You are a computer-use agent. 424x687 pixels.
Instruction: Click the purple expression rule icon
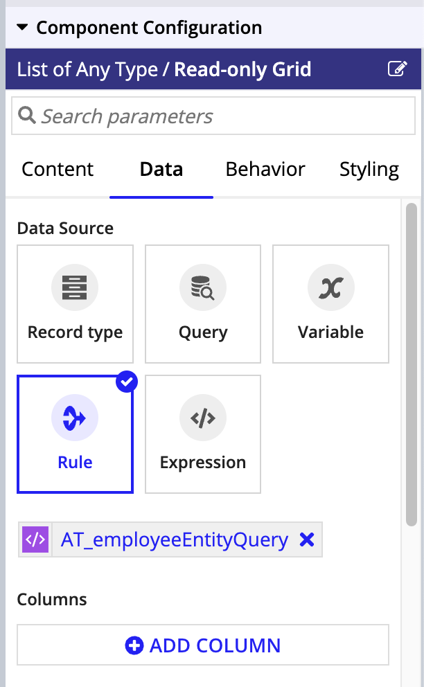(35, 539)
